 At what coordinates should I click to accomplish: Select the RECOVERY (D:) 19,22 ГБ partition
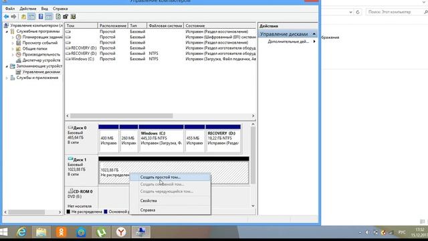pyautogui.click(x=223, y=139)
